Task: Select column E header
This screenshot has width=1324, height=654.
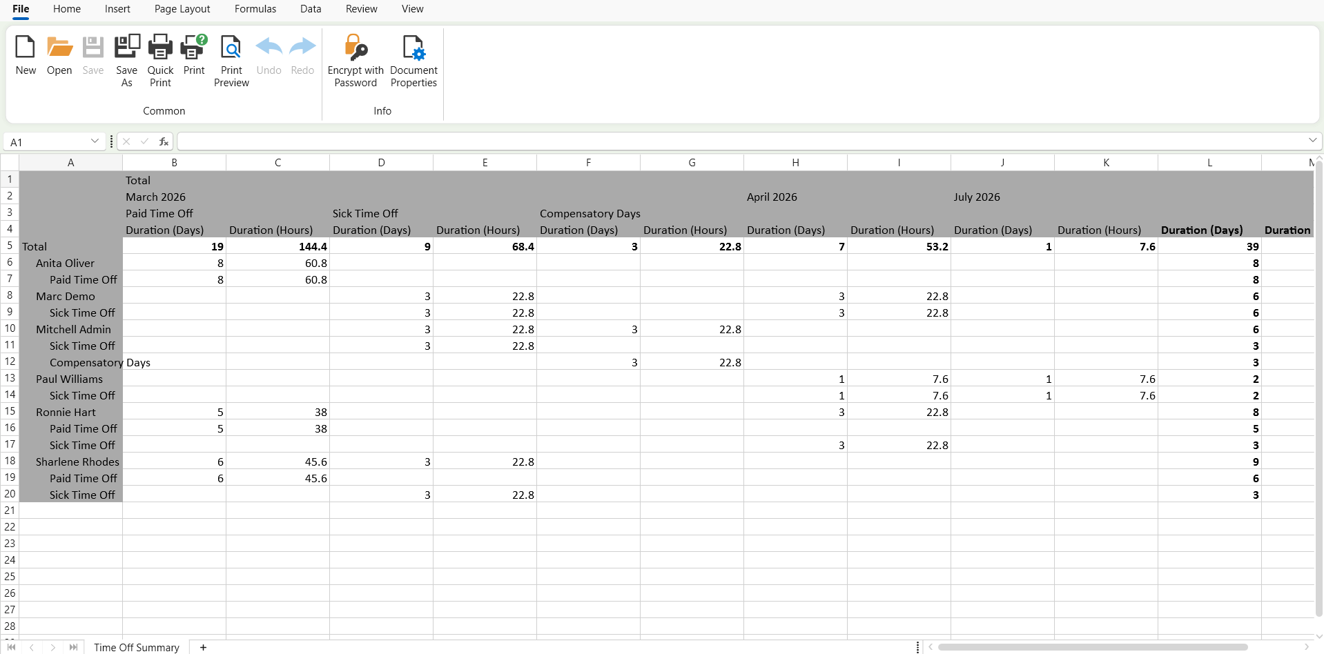Action: [485, 163]
